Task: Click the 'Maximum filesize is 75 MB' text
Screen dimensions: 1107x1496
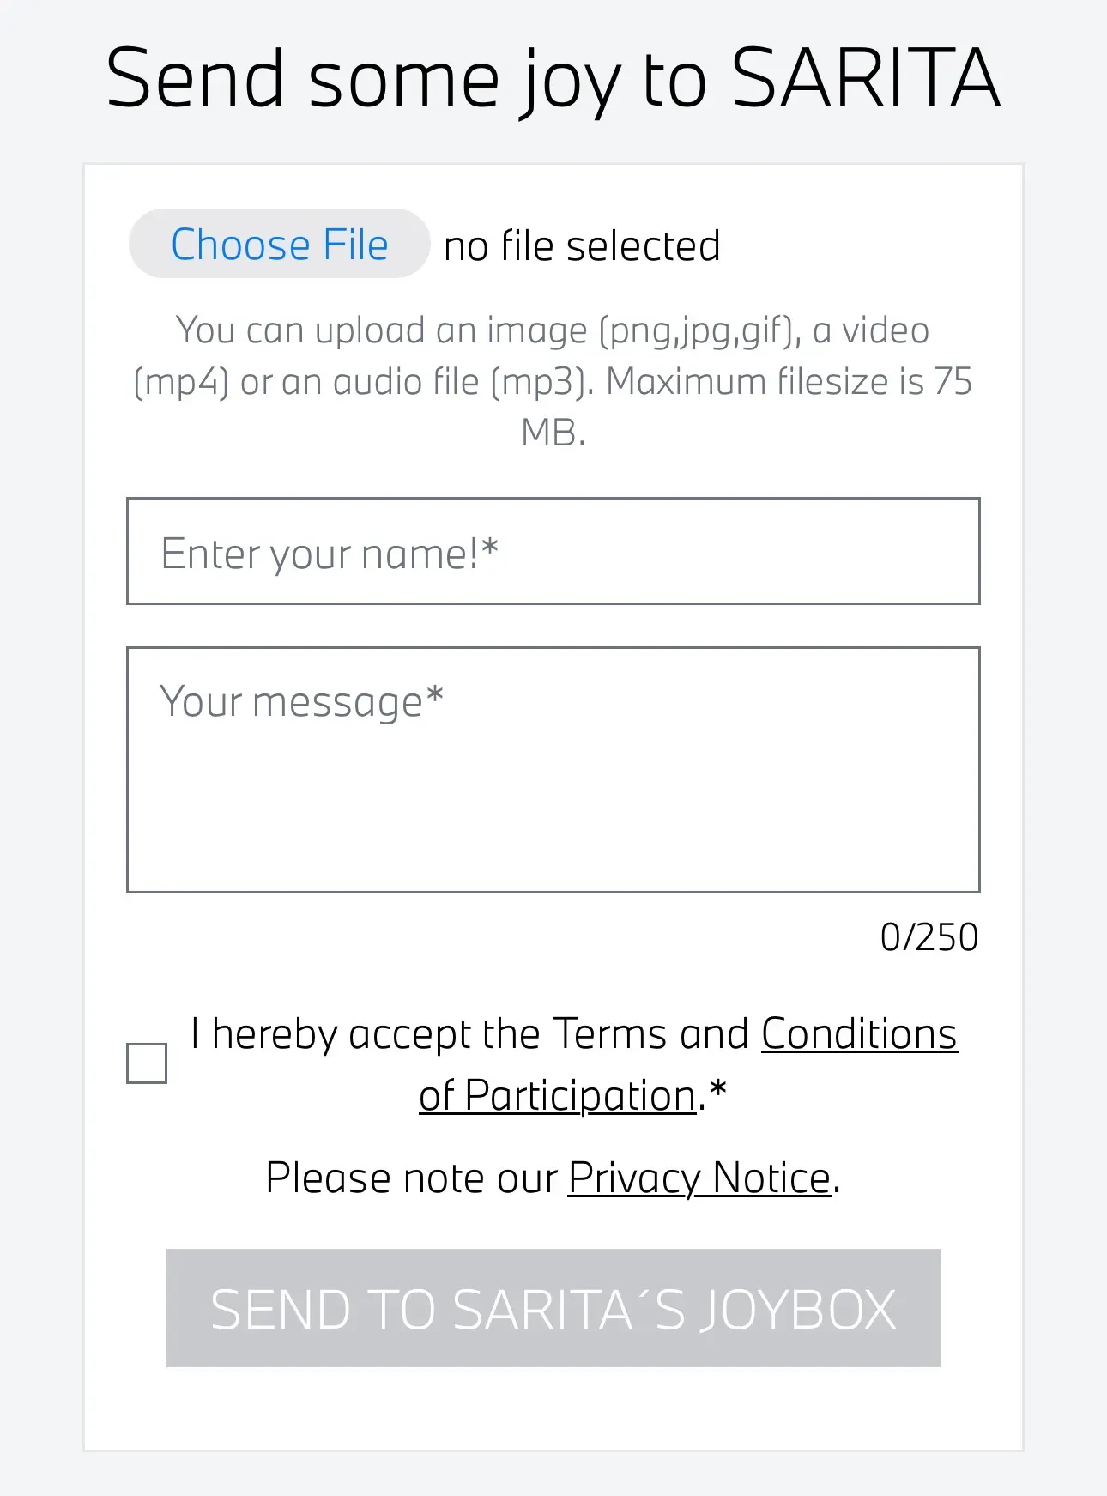Action: pos(747,407)
